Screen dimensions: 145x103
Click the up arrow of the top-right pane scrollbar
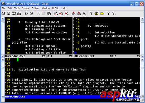tap(142, 19)
